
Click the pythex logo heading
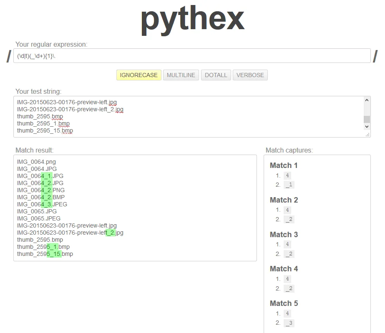[193, 20]
